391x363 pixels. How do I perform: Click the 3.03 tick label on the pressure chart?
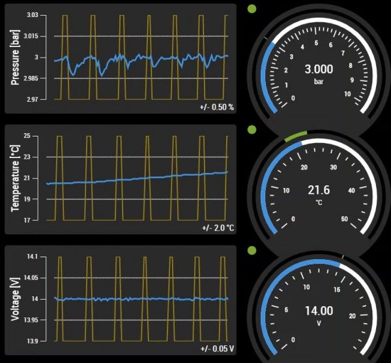pos(30,15)
